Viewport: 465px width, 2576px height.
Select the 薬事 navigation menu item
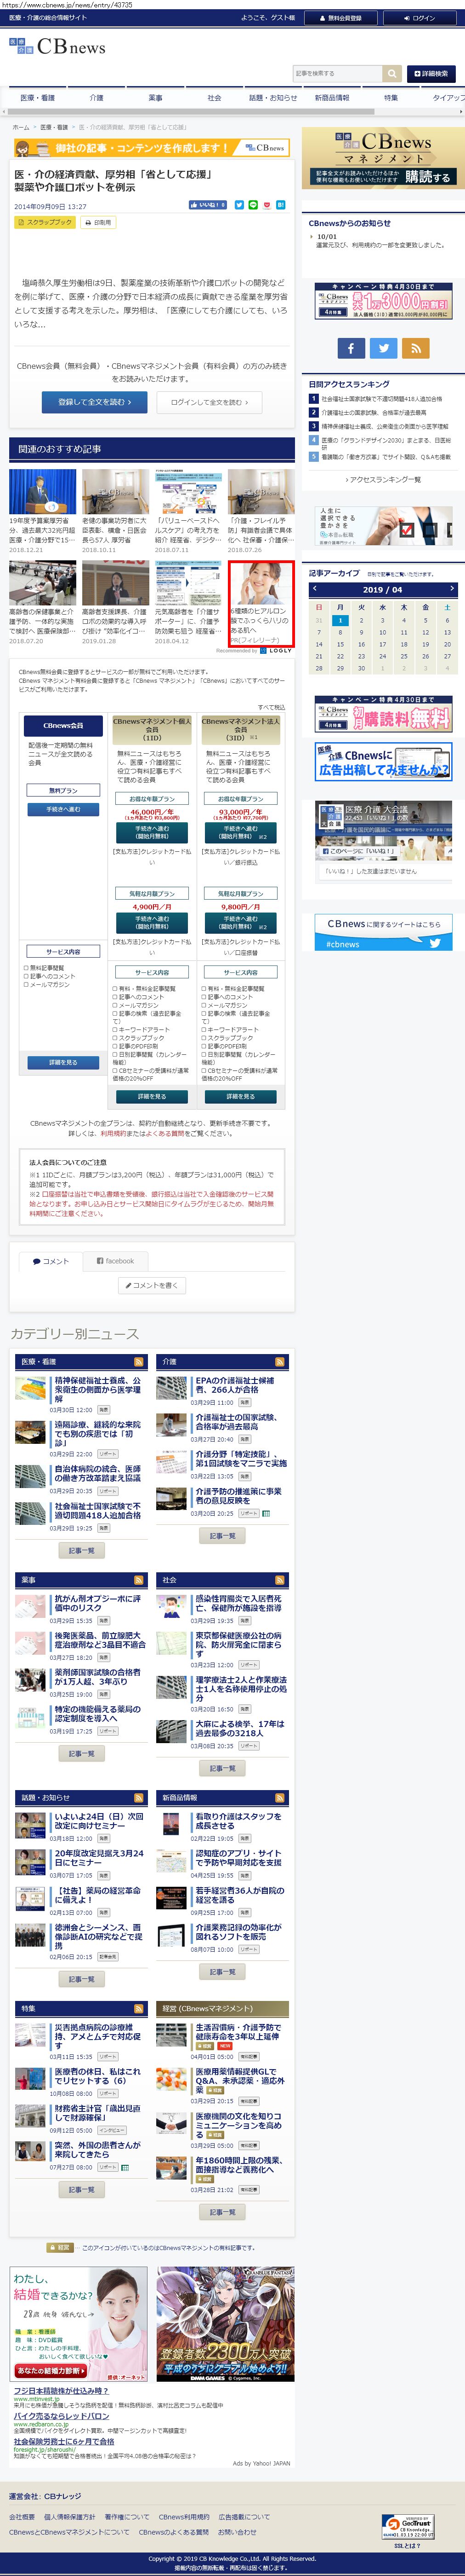155,98
